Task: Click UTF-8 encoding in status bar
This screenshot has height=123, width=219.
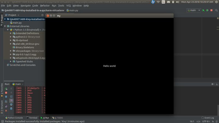Action: [206, 121]
